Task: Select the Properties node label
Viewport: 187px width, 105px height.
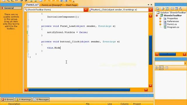Action: (172, 18)
